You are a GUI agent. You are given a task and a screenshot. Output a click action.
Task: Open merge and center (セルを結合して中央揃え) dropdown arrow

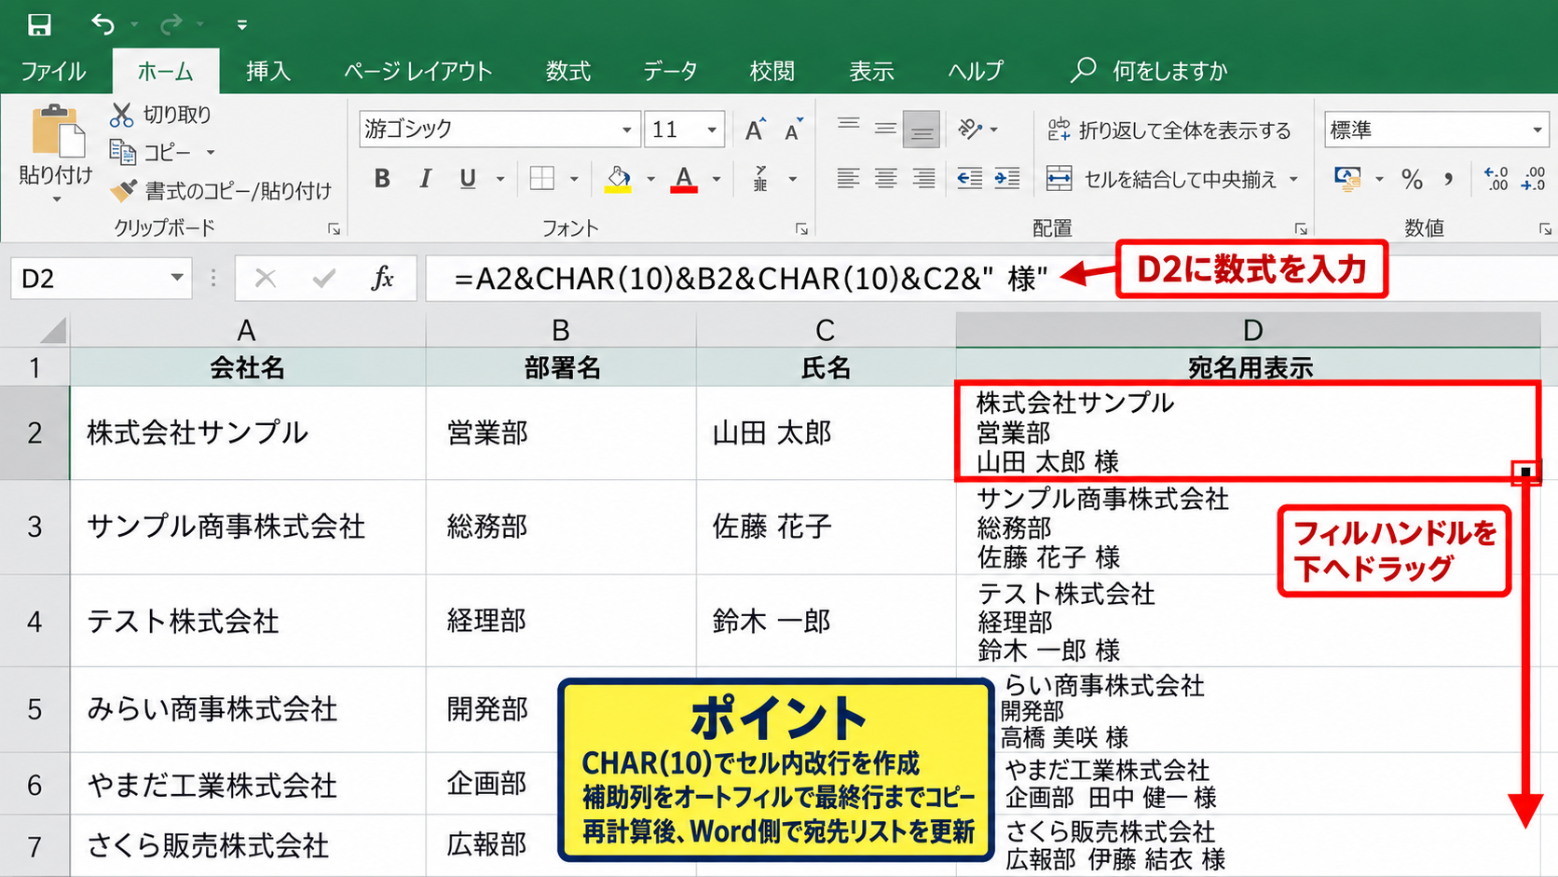pyautogui.click(x=1293, y=179)
